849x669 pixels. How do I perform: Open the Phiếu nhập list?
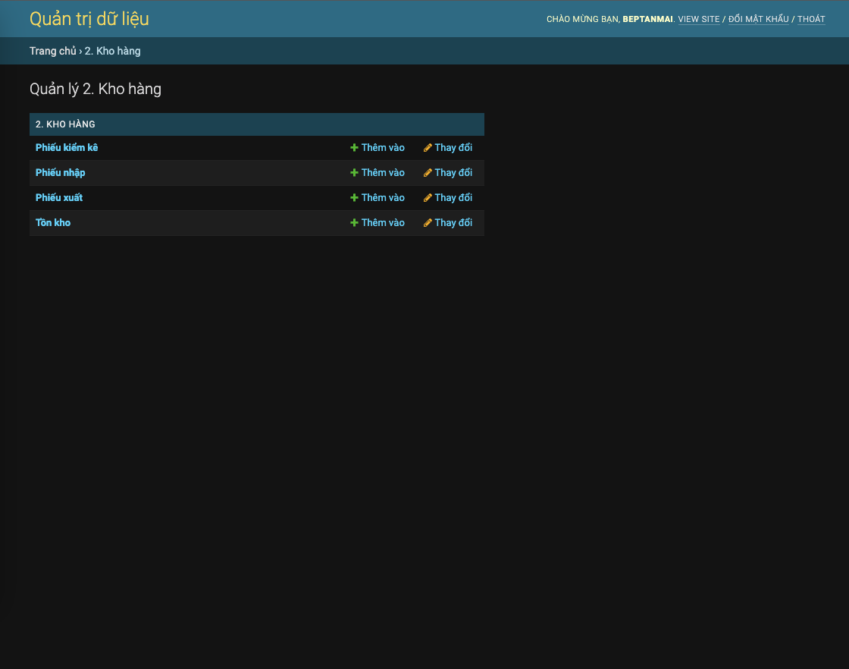60,172
